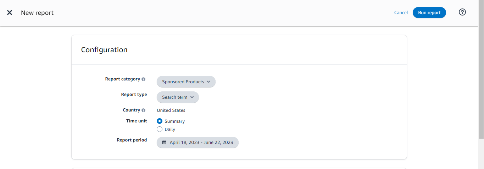Click the Sponsored Products chevron arrow

click(208, 82)
